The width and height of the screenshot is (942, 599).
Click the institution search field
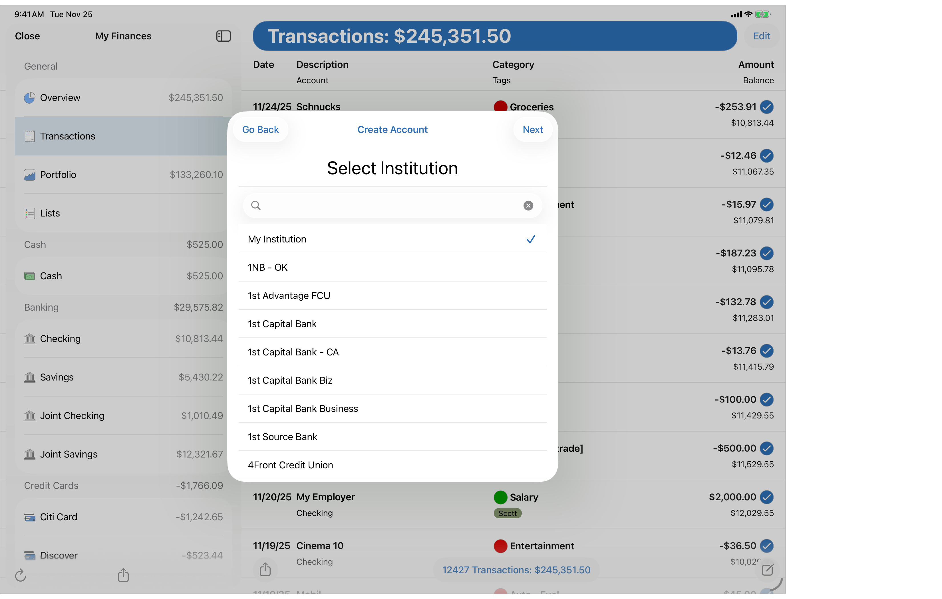click(391, 206)
